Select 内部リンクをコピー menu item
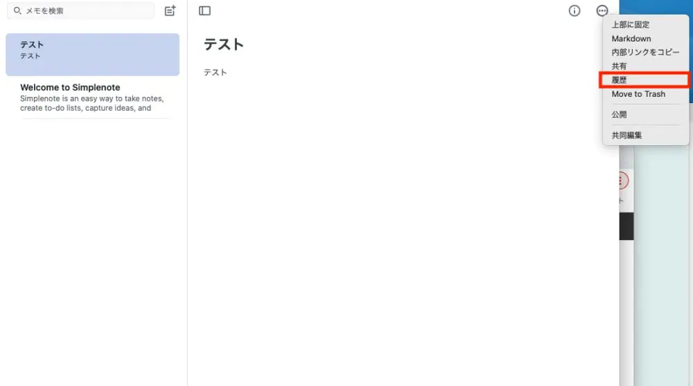 tap(645, 52)
